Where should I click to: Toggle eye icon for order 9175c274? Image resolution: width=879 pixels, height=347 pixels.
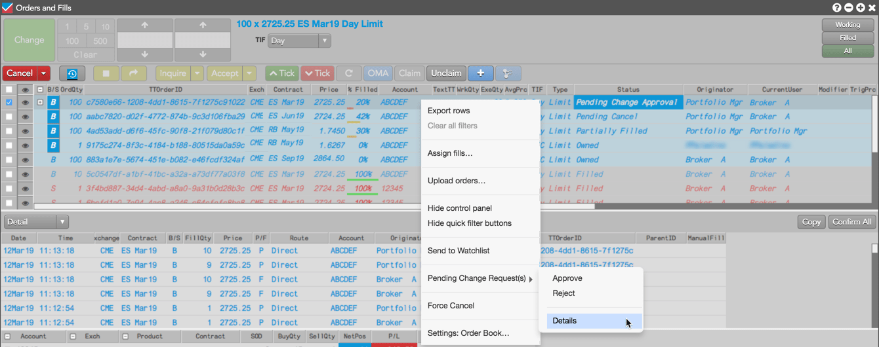click(25, 145)
